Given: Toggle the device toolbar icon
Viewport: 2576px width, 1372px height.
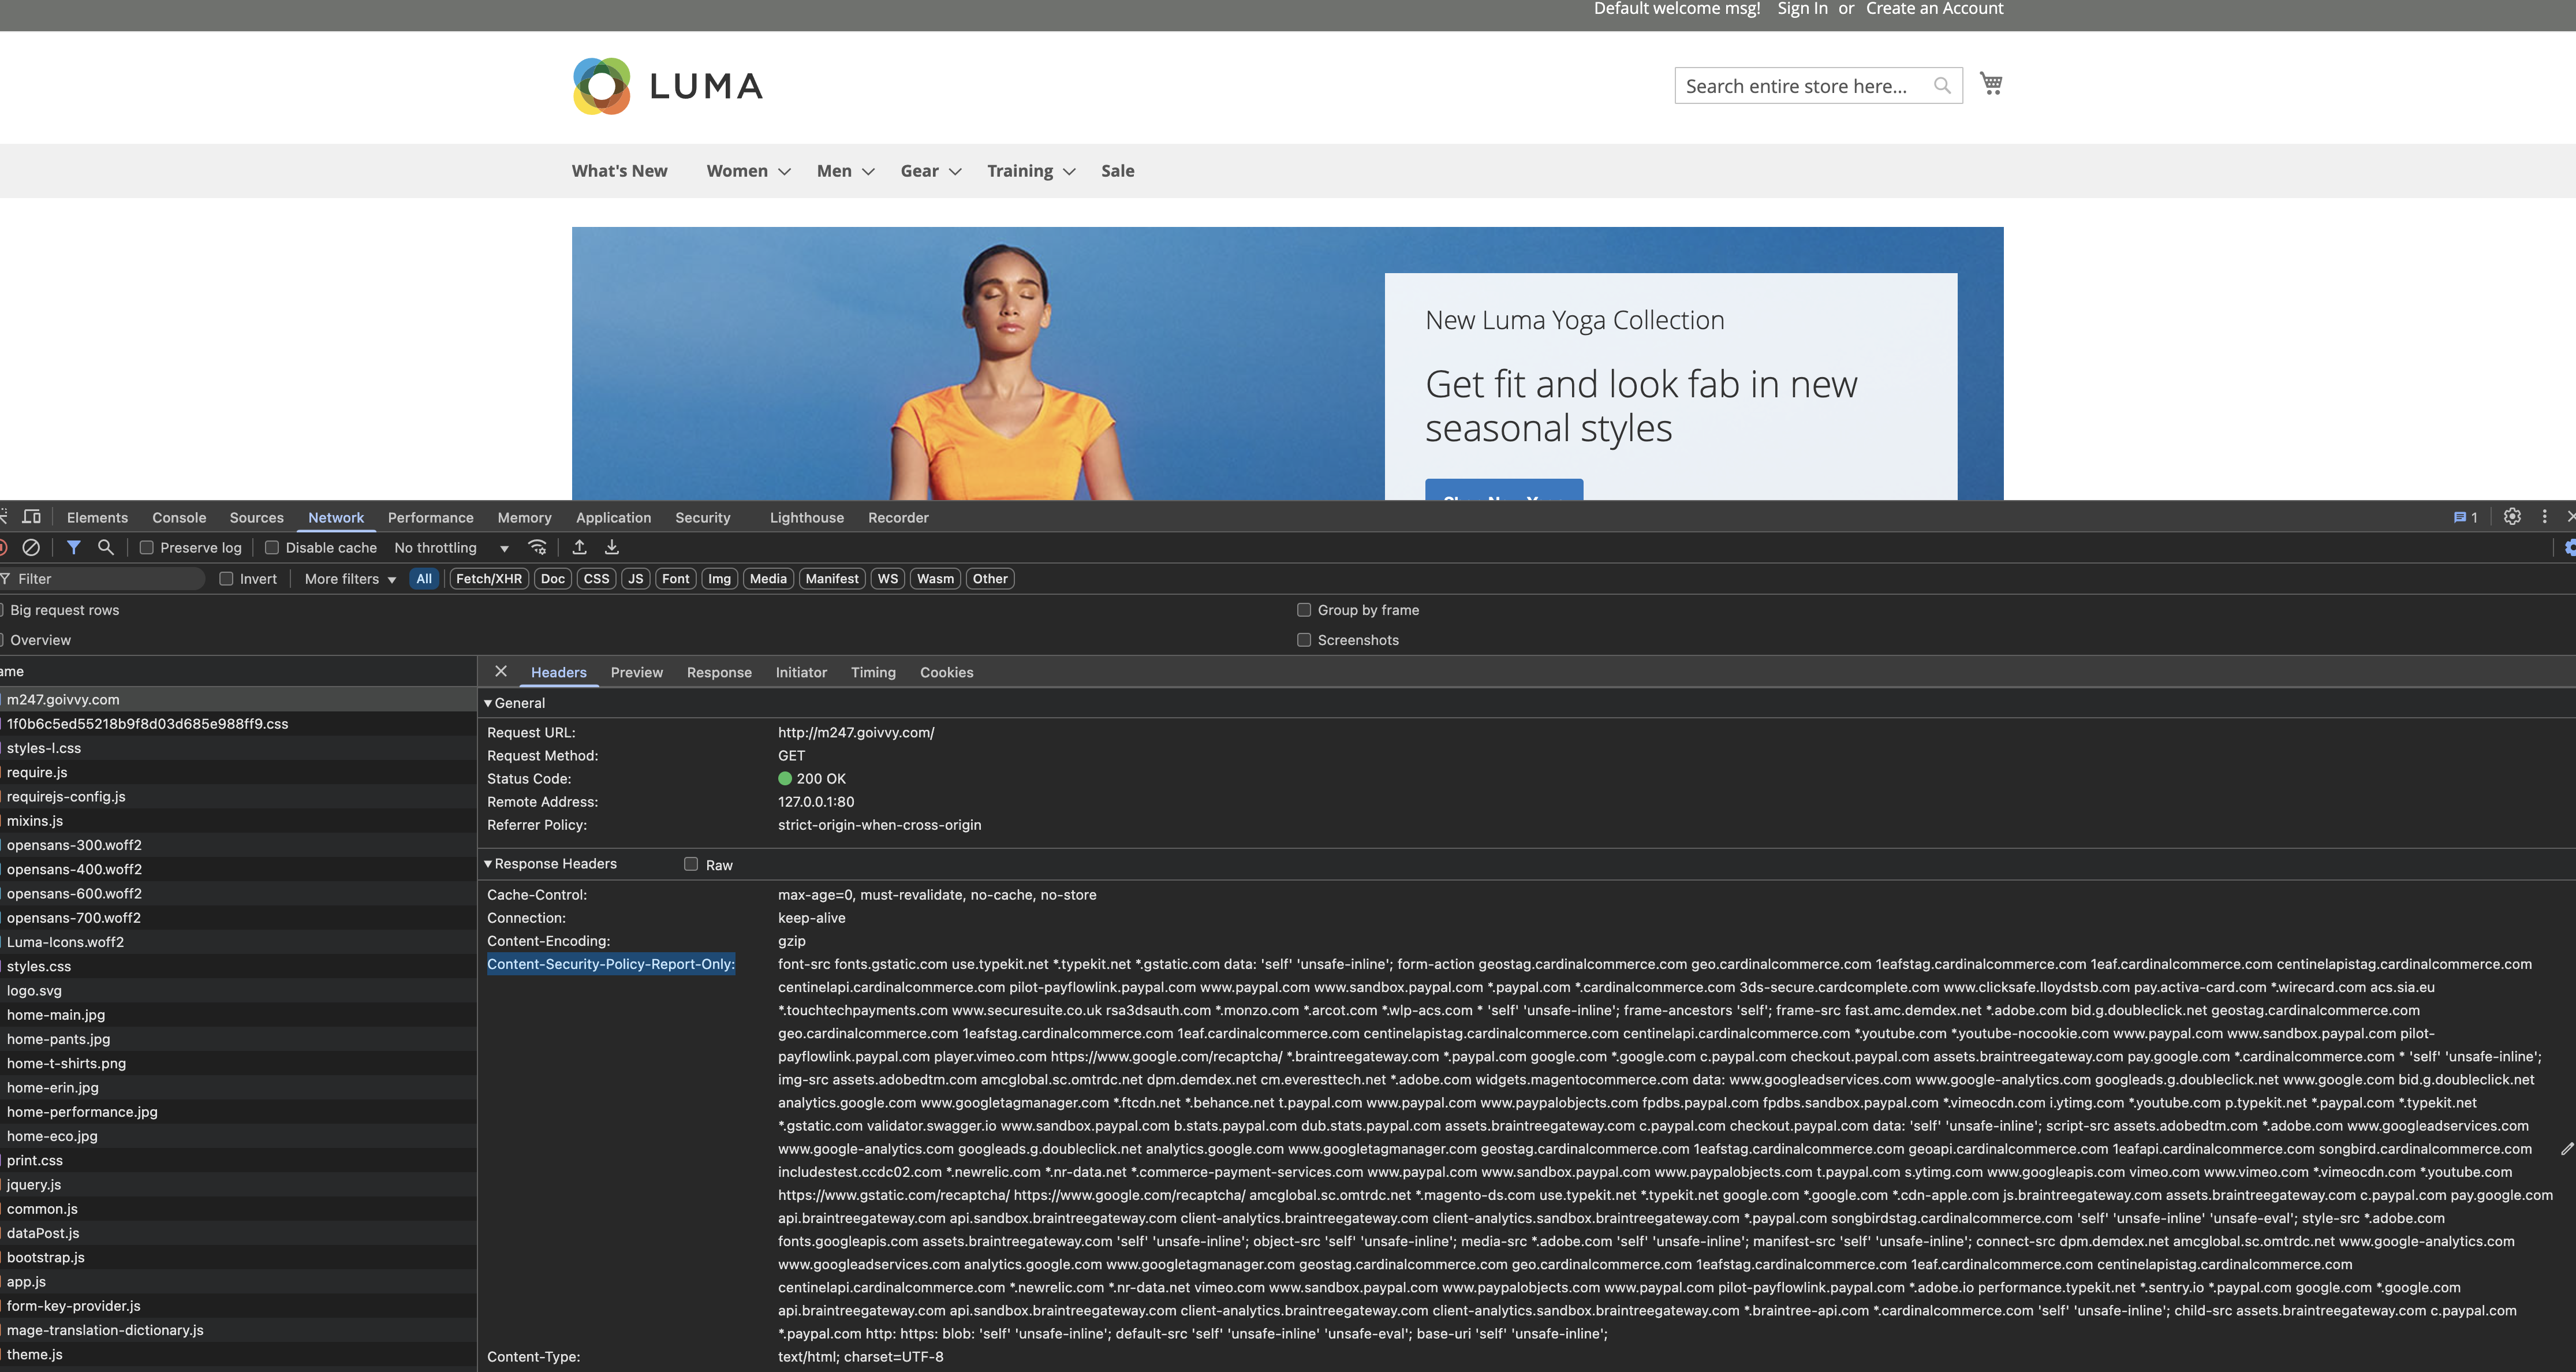Looking at the screenshot, I should [x=32, y=517].
